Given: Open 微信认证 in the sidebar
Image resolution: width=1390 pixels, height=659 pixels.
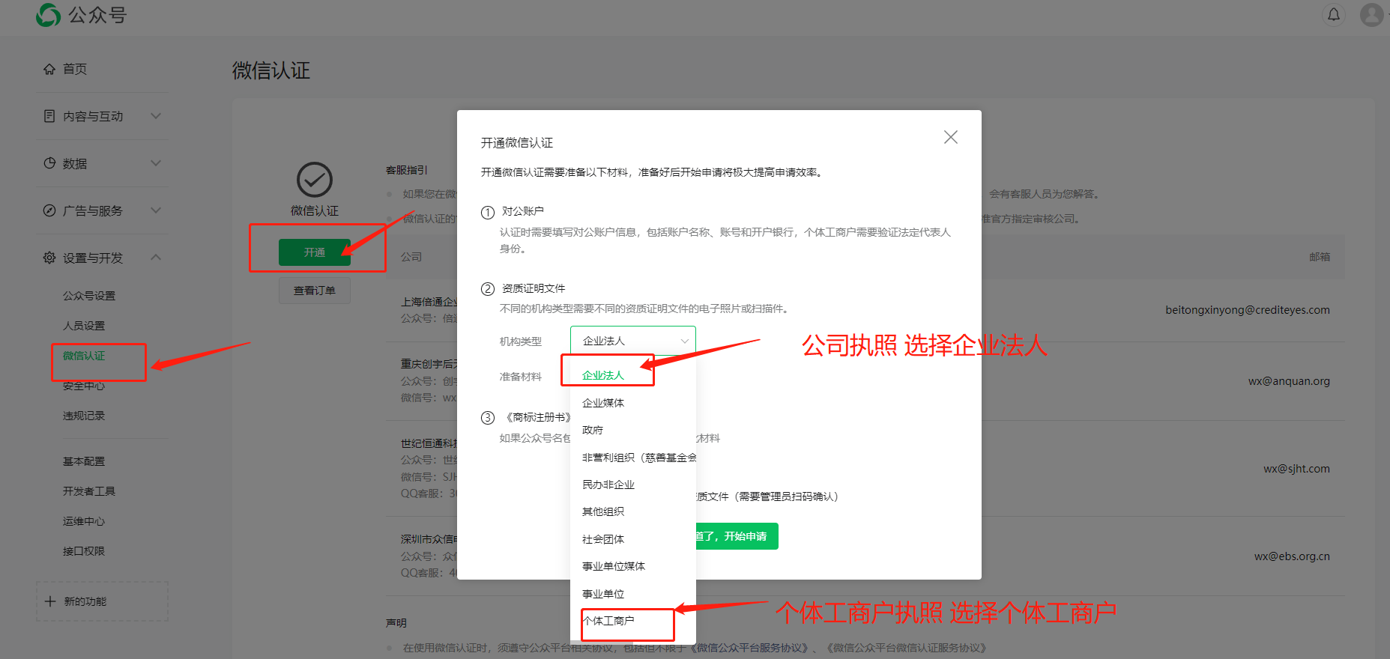Looking at the screenshot, I should (x=84, y=356).
